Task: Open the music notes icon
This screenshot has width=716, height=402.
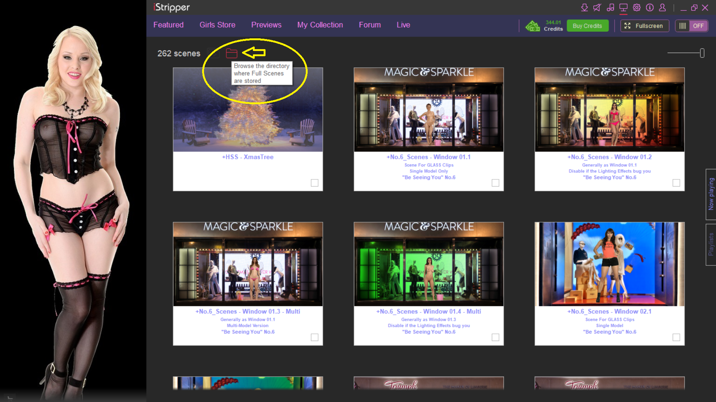Action: (x=610, y=7)
